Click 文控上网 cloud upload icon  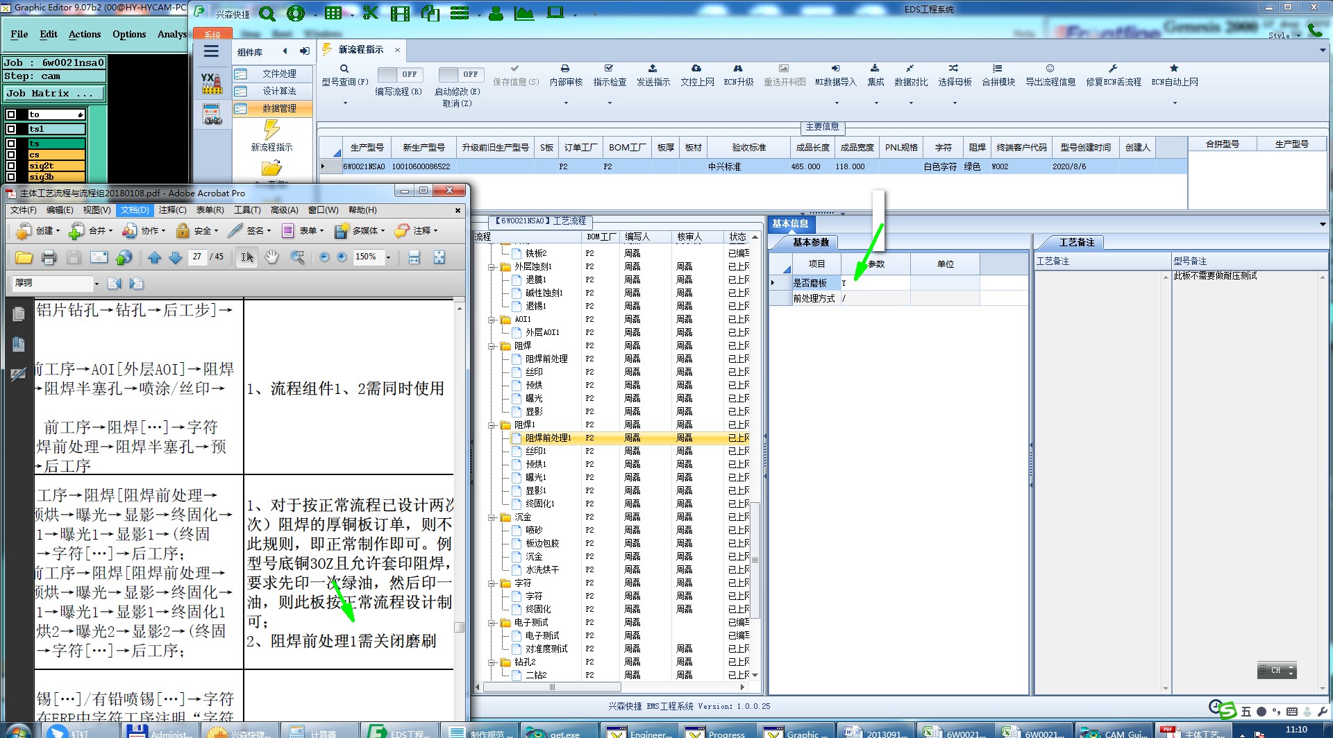(x=696, y=69)
